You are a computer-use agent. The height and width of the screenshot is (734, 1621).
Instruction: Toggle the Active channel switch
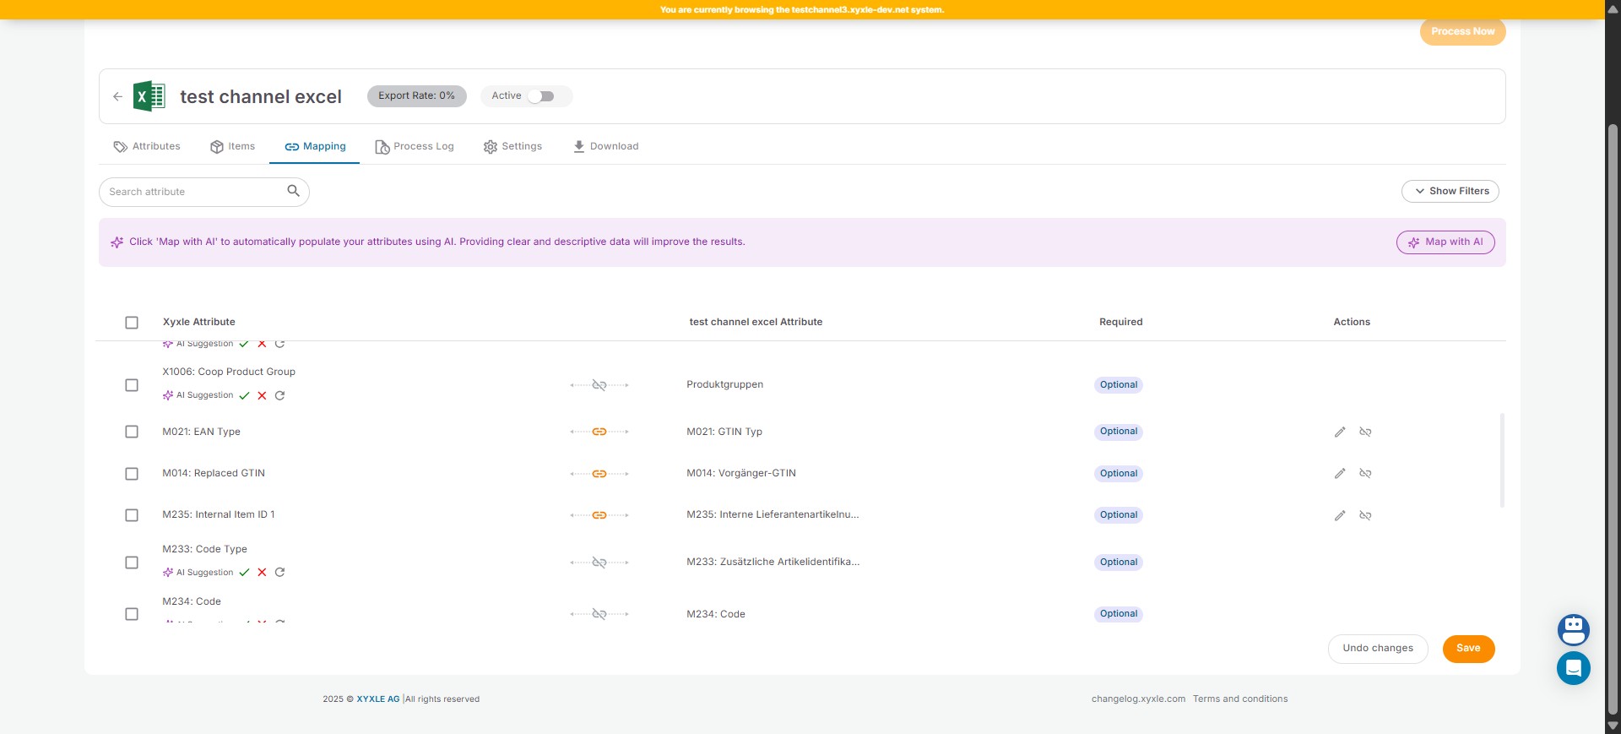(540, 96)
